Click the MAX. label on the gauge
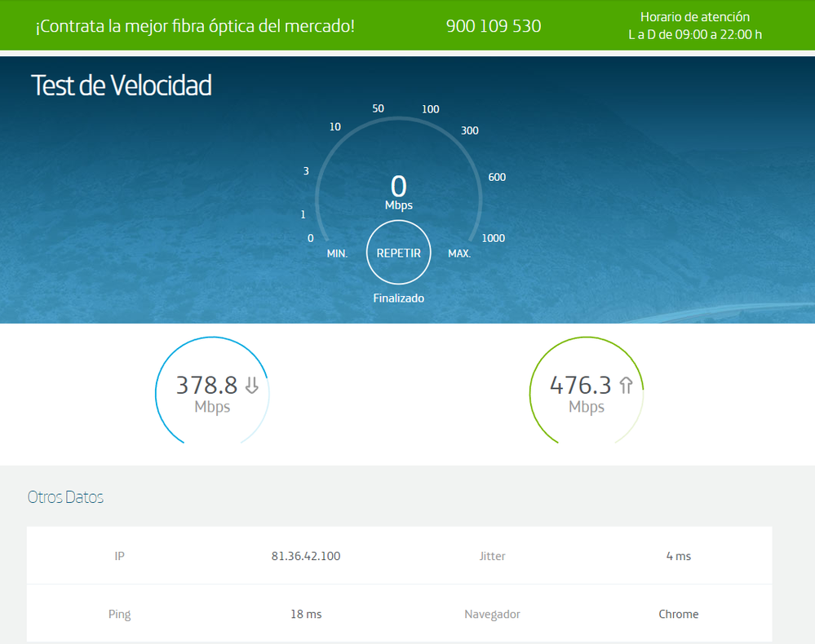The height and width of the screenshot is (644, 815). 459,254
